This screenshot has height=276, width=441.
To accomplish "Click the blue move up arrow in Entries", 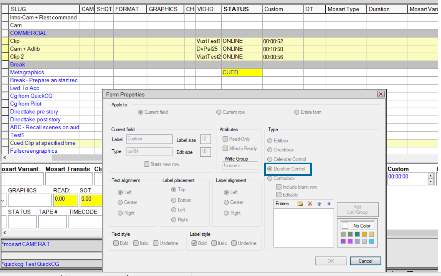I will coord(319,204).
